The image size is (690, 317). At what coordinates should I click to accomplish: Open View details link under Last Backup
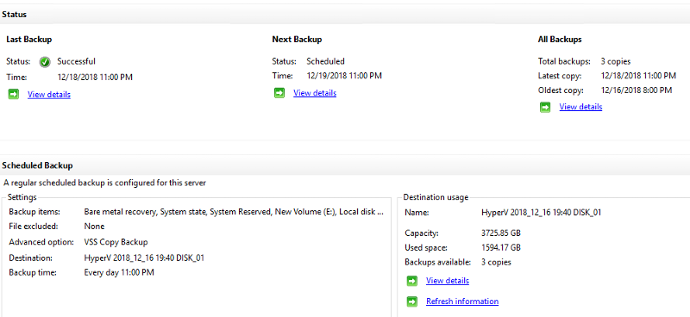[x=49, y=95]
